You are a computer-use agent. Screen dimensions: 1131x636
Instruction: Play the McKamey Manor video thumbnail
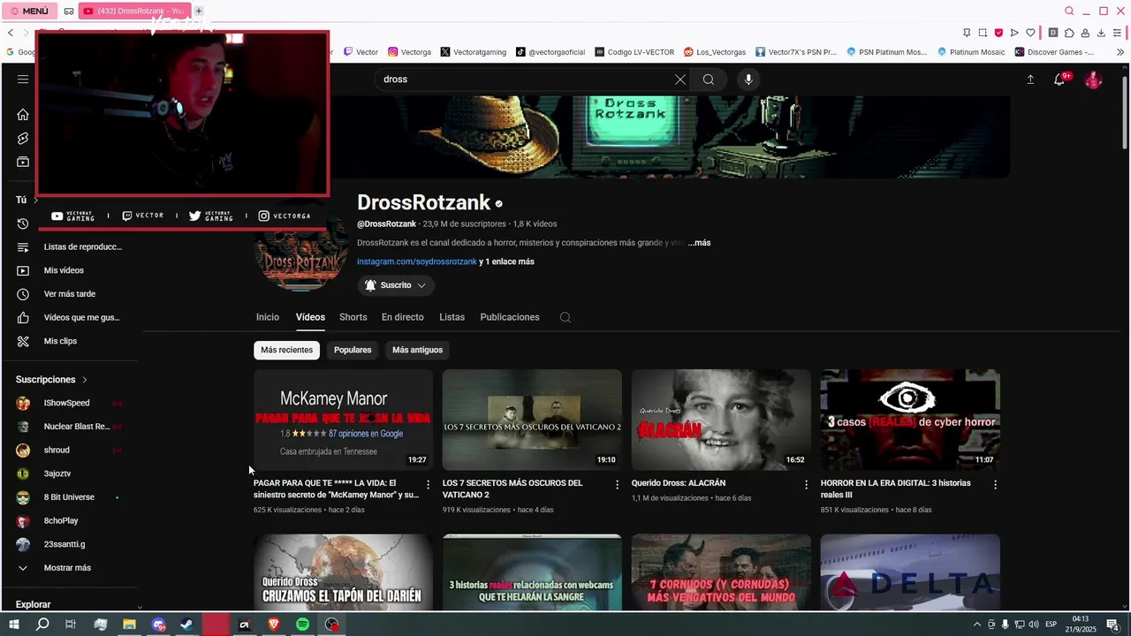coord(343,420)
